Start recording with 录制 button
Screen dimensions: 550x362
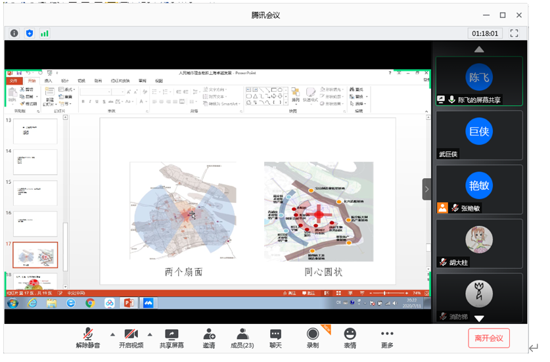pyautogui.click(x=313, y=338)
